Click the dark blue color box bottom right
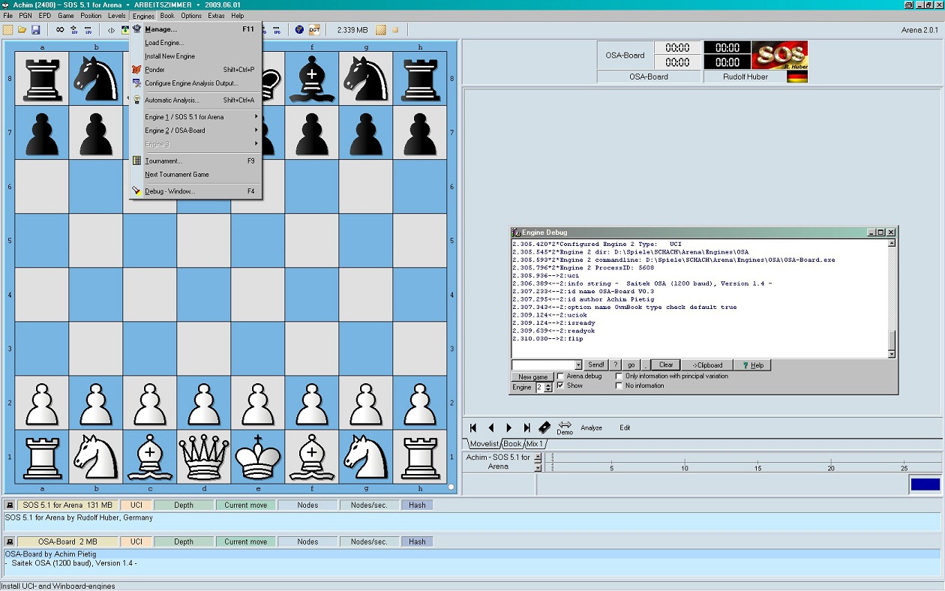This screenshot has width=945, height=591. tap(925, 484)
